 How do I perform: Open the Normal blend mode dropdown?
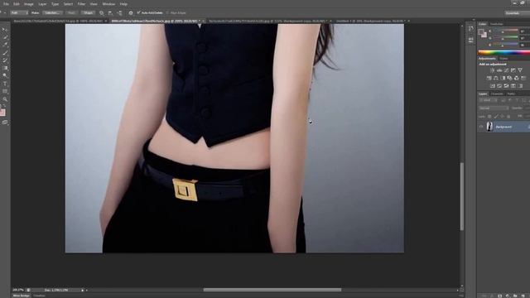494,108
